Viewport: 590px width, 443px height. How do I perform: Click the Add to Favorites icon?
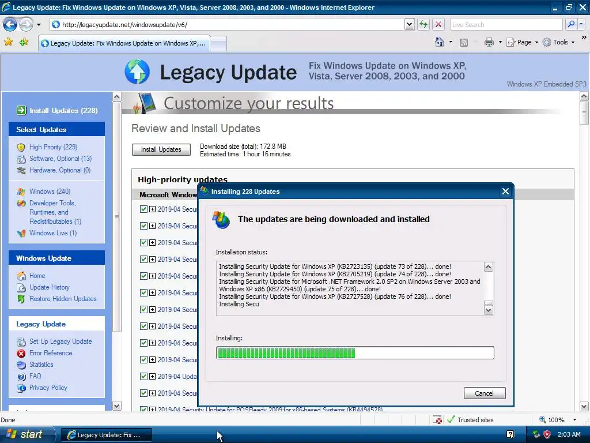(x=24, y=42)
